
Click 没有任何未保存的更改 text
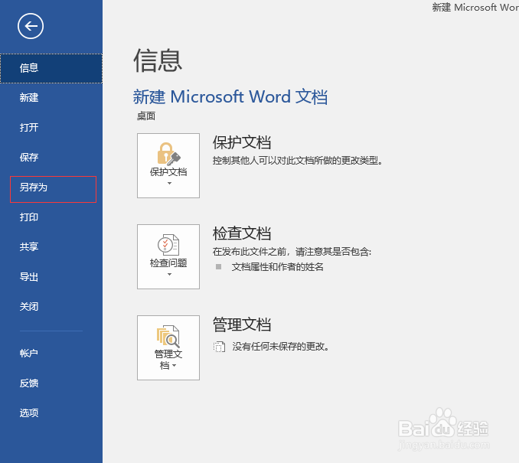[x=281, y=347]
